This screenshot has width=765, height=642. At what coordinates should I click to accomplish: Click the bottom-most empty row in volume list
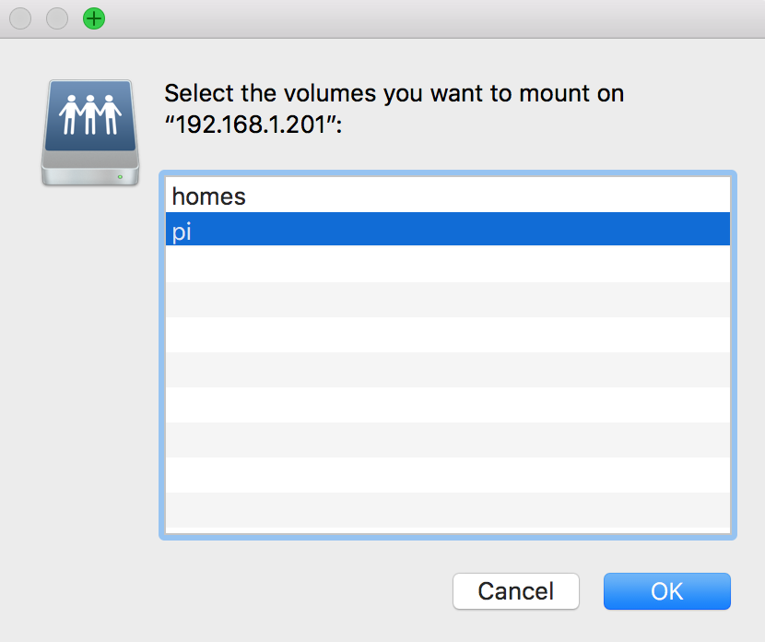pos(447,510)
